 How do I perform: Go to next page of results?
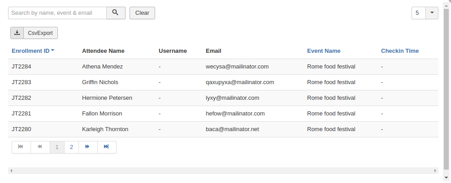pos(87,147)
